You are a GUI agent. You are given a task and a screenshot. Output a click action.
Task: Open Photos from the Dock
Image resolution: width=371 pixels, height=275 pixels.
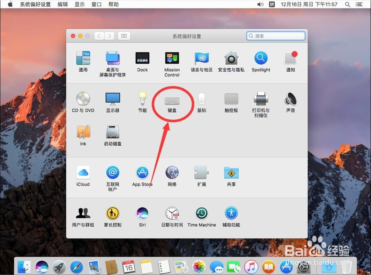coord(199,267)
